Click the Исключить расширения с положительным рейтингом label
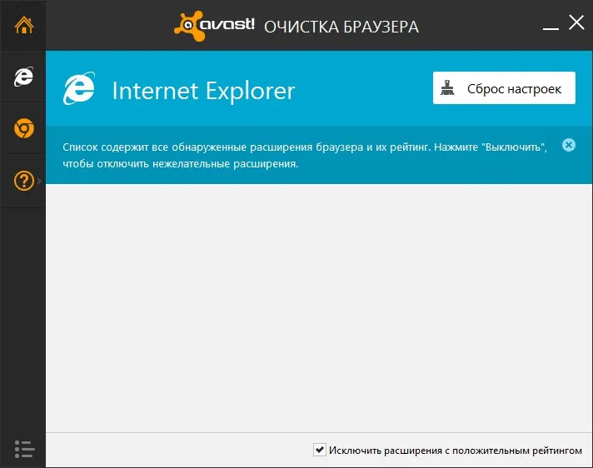 456,451
